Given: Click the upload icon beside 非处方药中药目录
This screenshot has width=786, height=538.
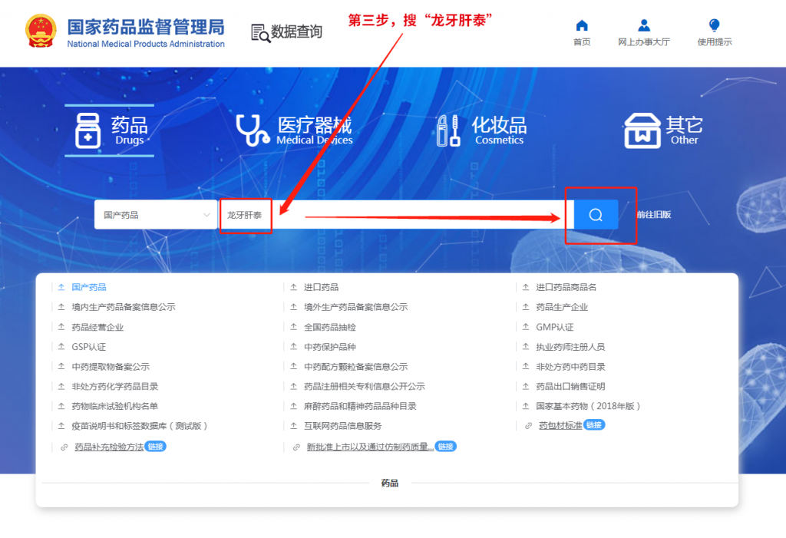Looking at the screenshot, I should point(526,367).
